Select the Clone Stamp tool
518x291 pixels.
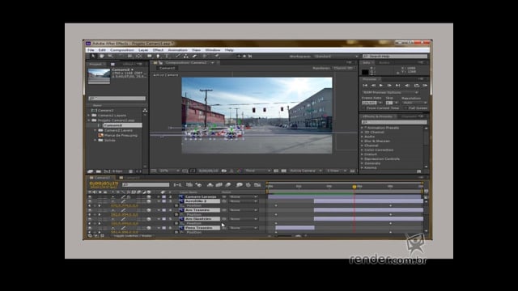185,57
